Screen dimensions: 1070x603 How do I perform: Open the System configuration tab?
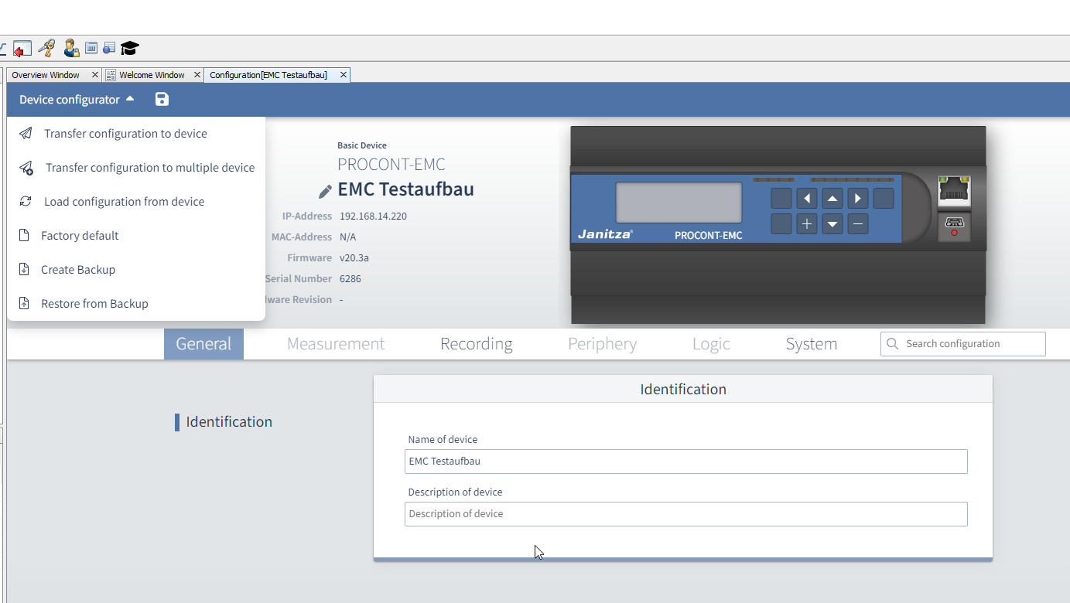click(811, 343)
